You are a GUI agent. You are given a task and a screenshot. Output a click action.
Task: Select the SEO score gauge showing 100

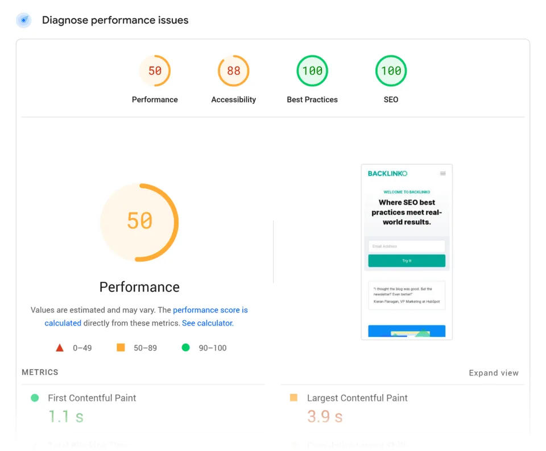coord(391,70)
